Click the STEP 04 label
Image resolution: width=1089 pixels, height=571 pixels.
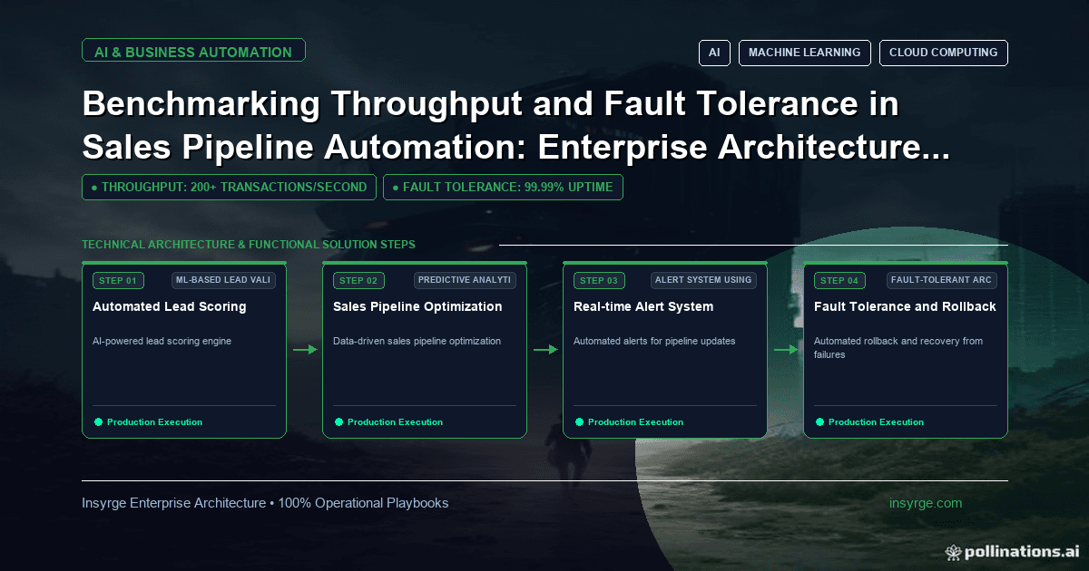839,280
